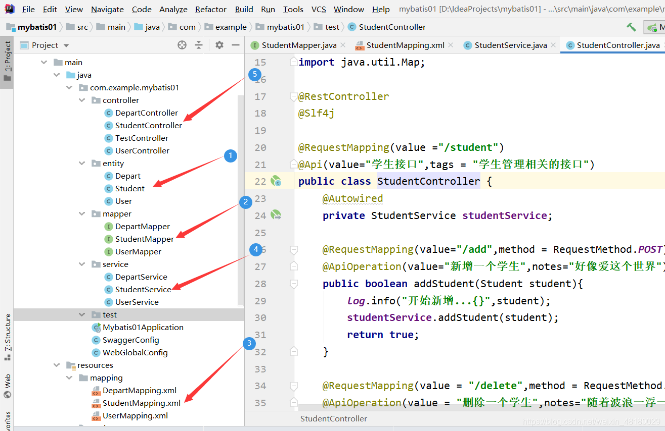Toggle fold marker at line 21
The image size is (665, 431).
click(x=293, y=164)
